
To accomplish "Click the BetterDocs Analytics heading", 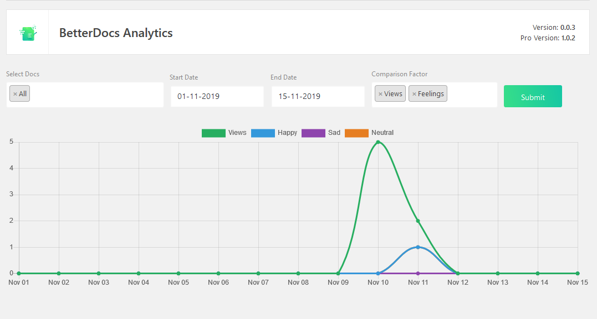I will (x=116, y=33).
